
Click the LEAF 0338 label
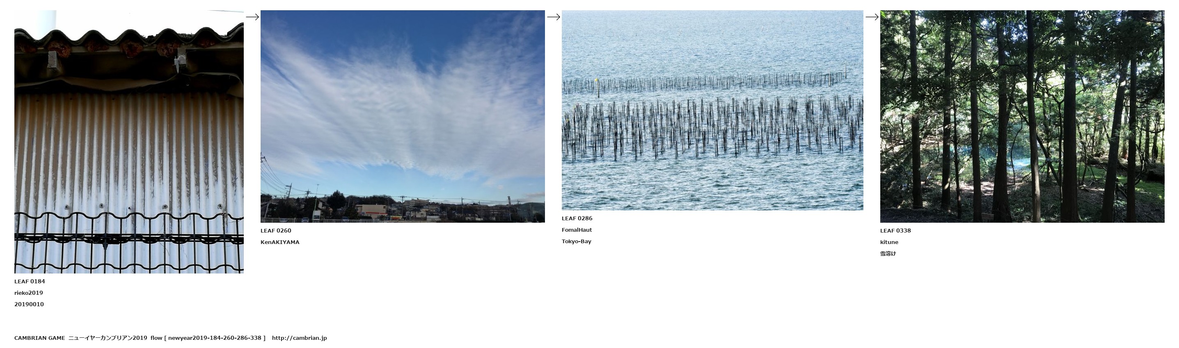[x=896, y=230]
